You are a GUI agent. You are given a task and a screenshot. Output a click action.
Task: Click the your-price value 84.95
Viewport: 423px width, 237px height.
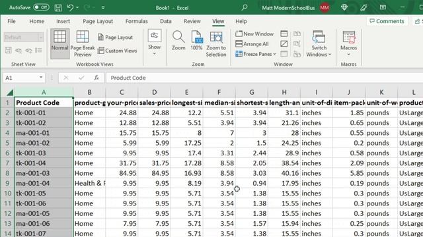click(x=122, y=173)
